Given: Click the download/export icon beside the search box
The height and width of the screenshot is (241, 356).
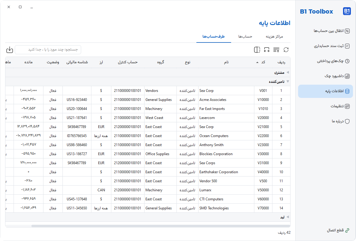Looking at the screenshot, I should 10,50.
